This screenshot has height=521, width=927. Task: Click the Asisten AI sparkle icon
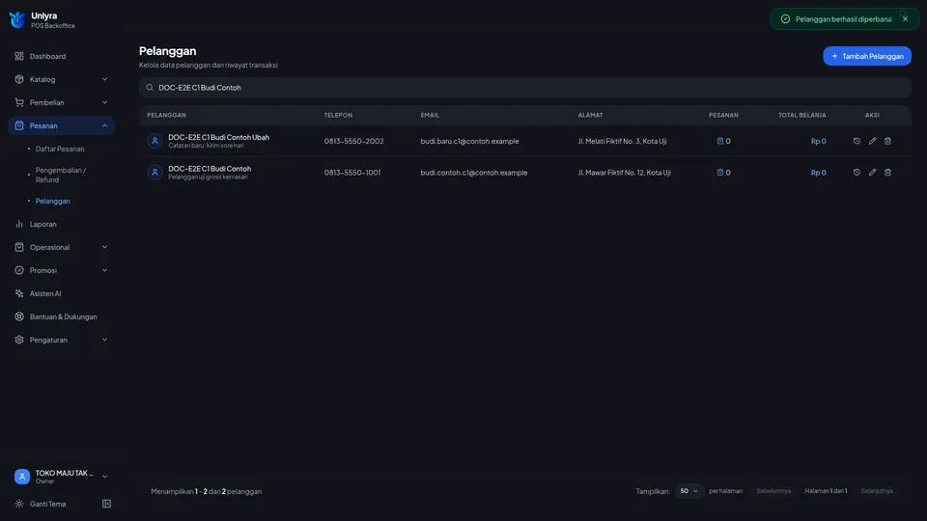pos(19,293)
